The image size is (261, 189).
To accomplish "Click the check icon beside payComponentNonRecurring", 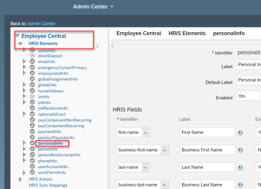I will tap(32, 120).
